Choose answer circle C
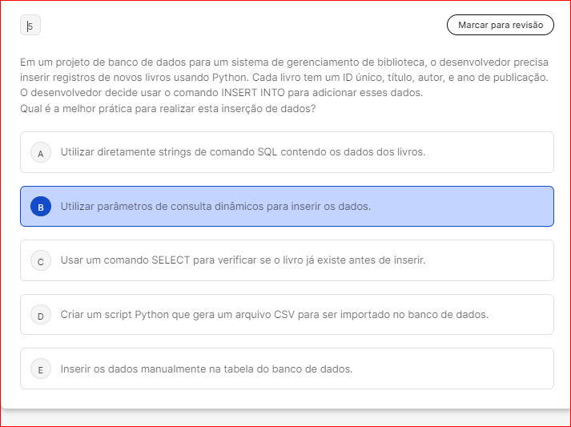The height and width of the screenshot is (427, 571). tap(40, 261)
